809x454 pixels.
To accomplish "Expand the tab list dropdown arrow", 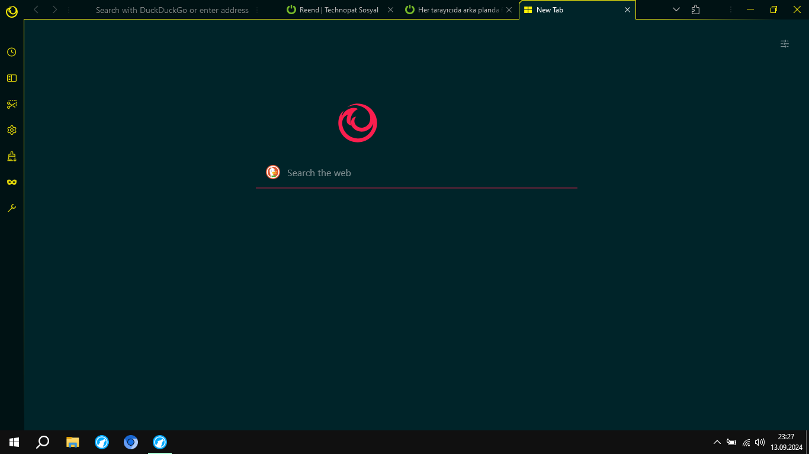I will [676, 10].
